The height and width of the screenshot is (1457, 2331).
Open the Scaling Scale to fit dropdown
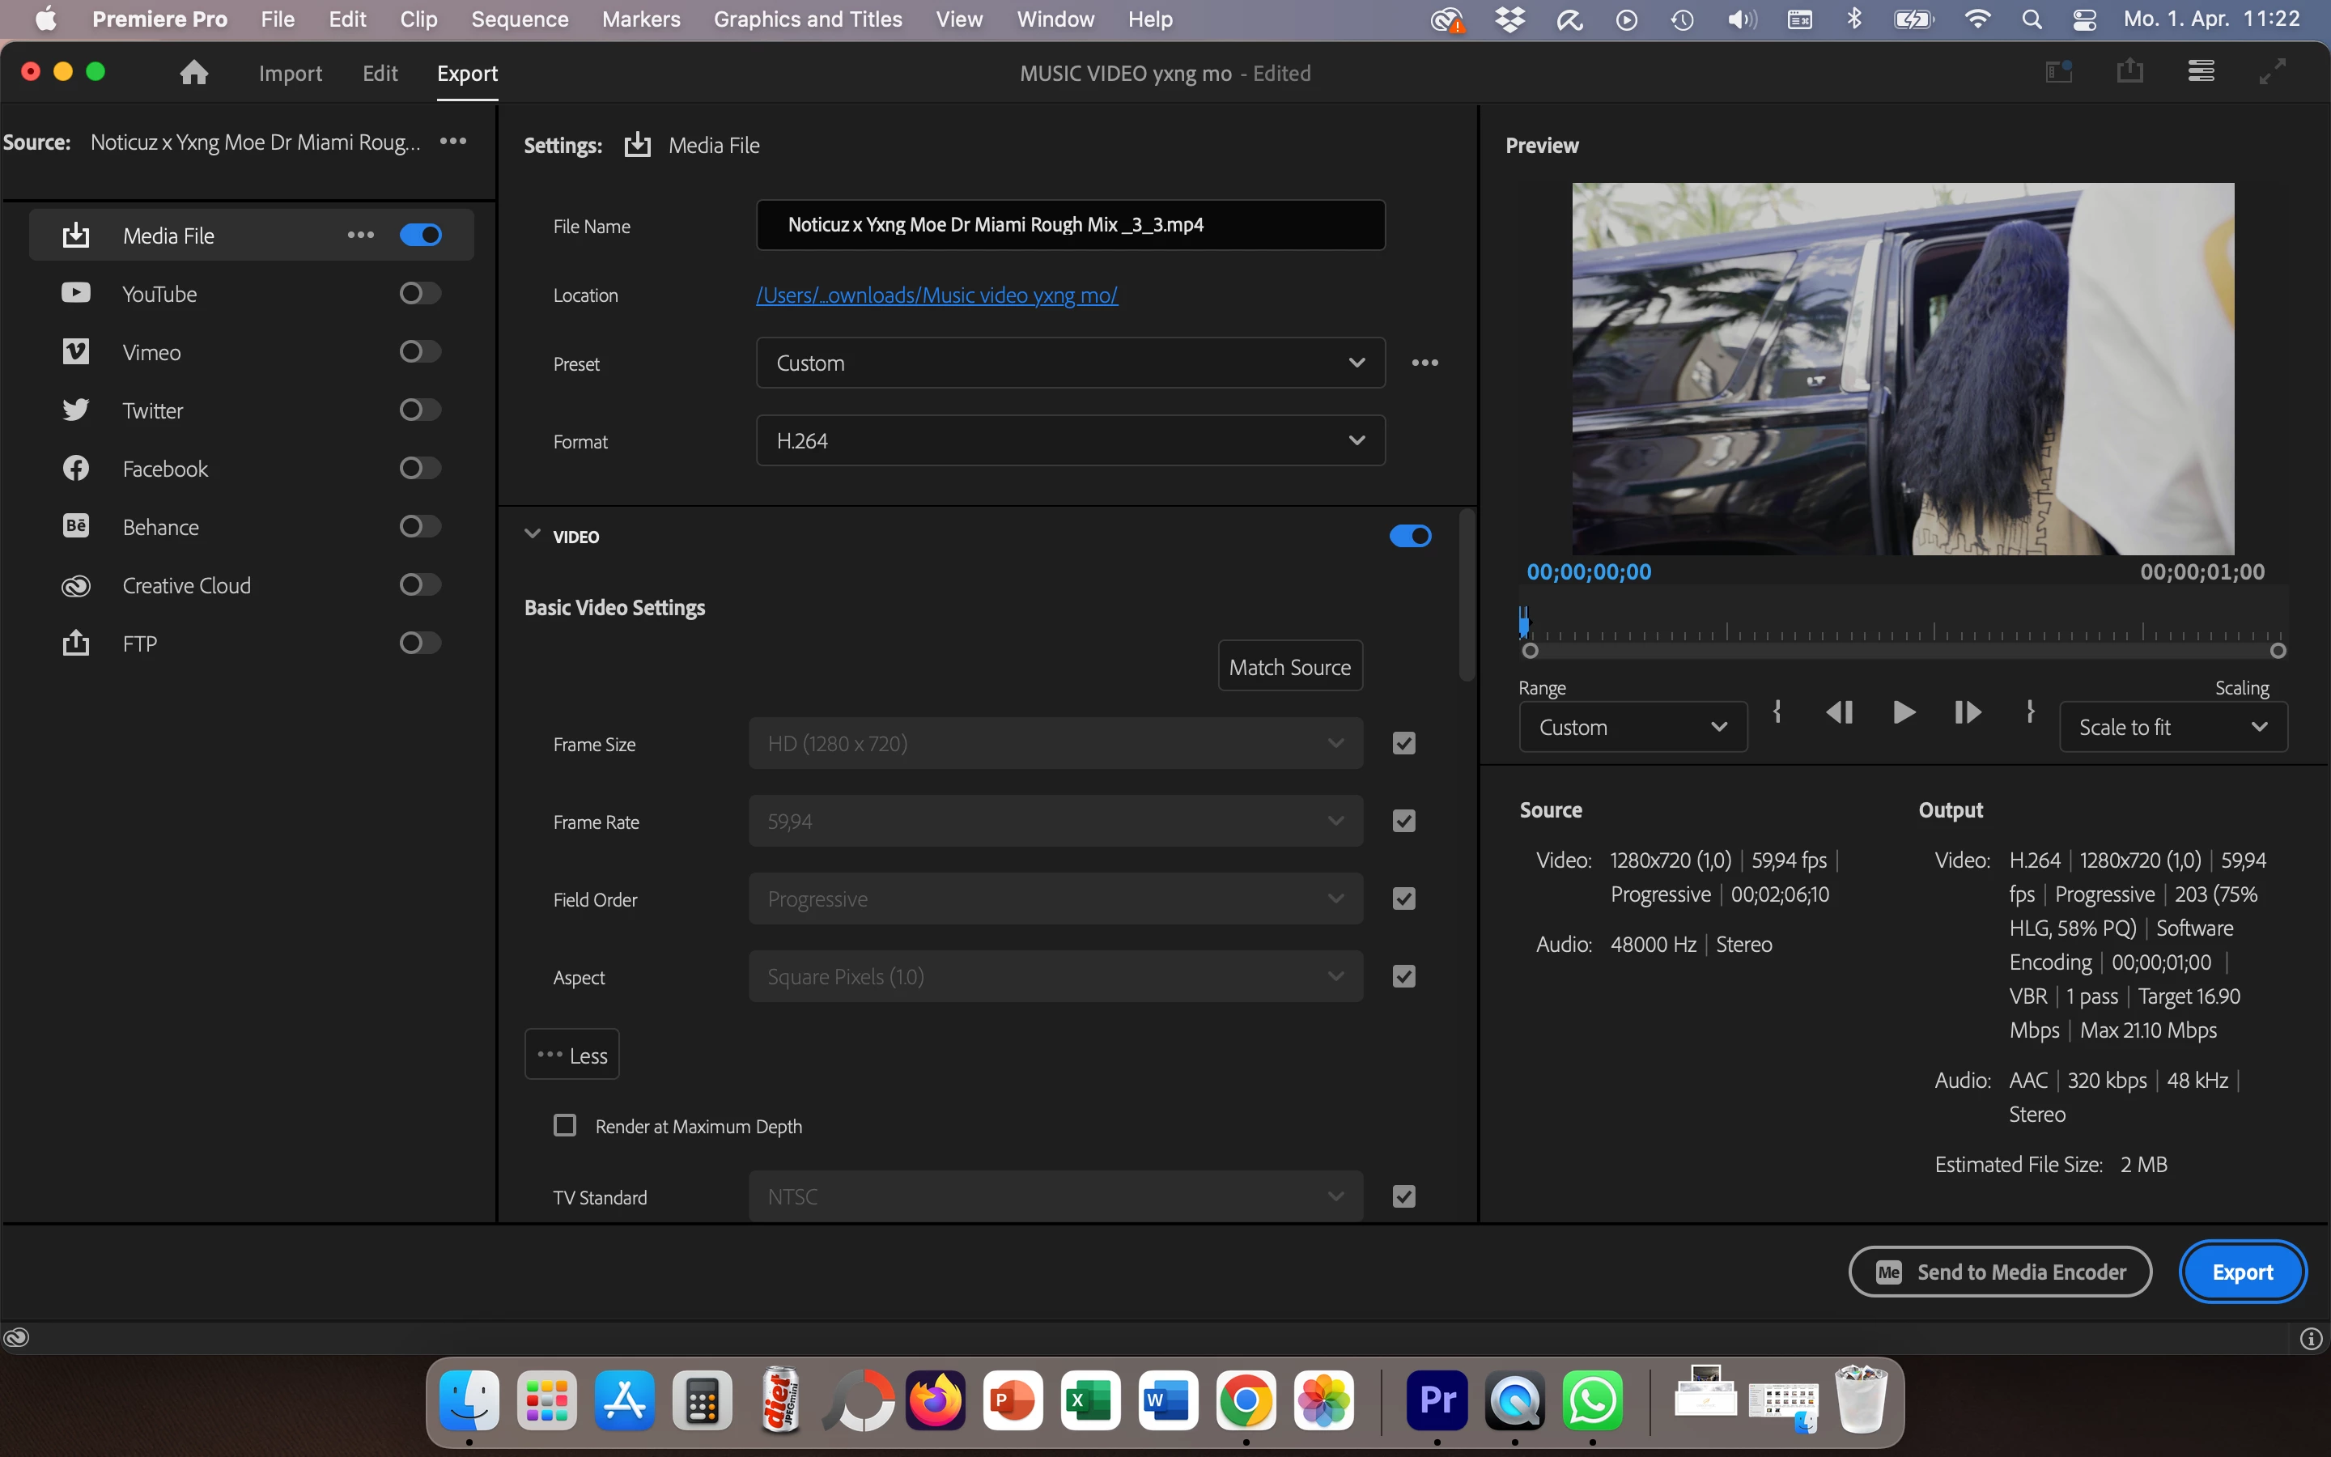[2172, 728]
